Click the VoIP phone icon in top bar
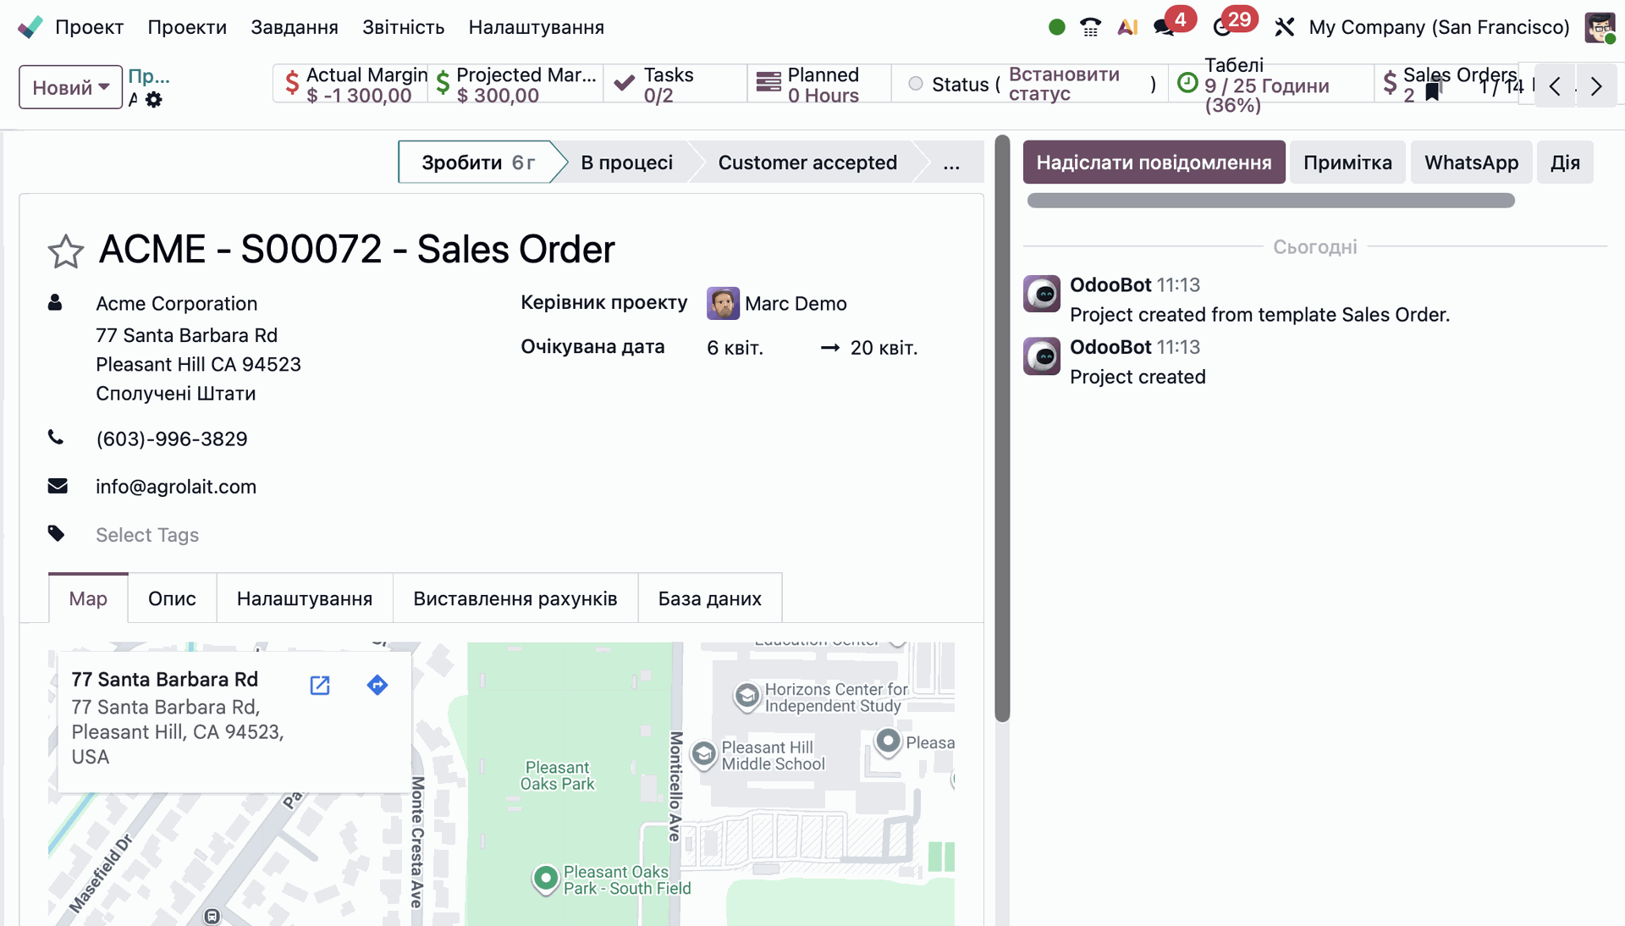1625x926 pixels. (1090, 27)
